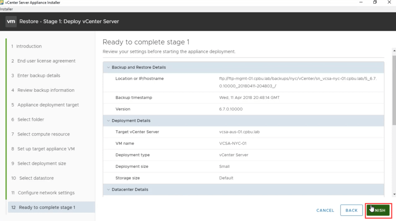Click the vCenter installer app icon in title bar
396x221 pixels.
[2, 3]
